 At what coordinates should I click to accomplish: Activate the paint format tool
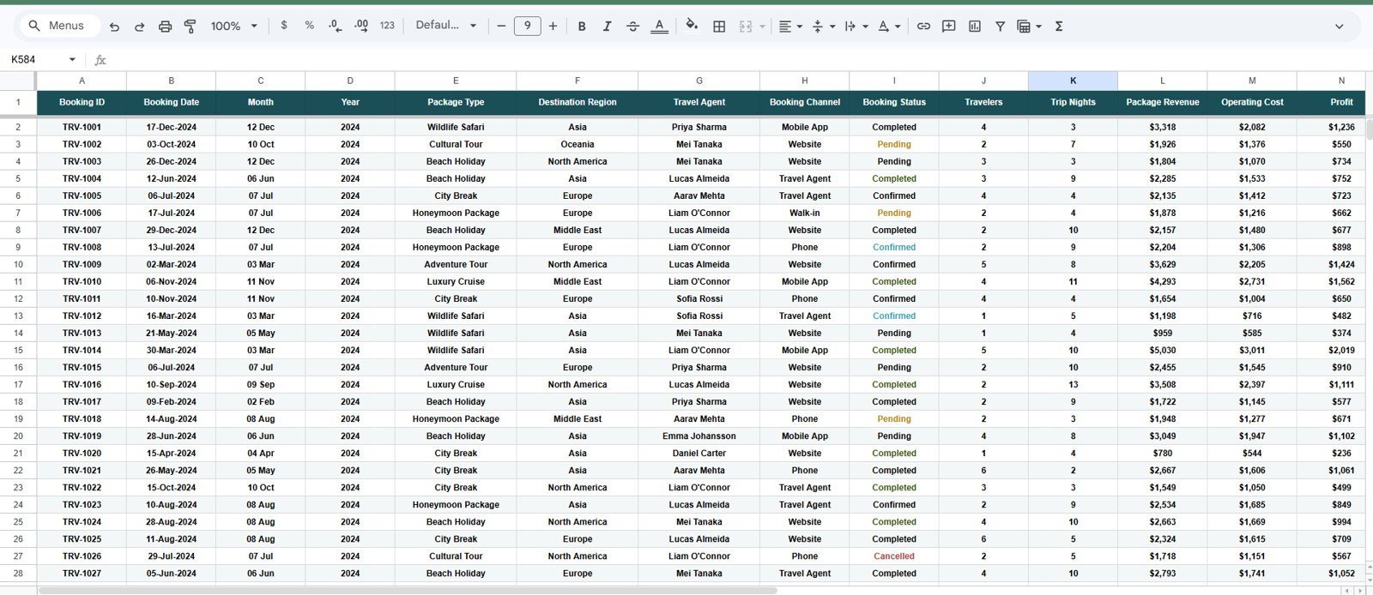coord(191,27)
